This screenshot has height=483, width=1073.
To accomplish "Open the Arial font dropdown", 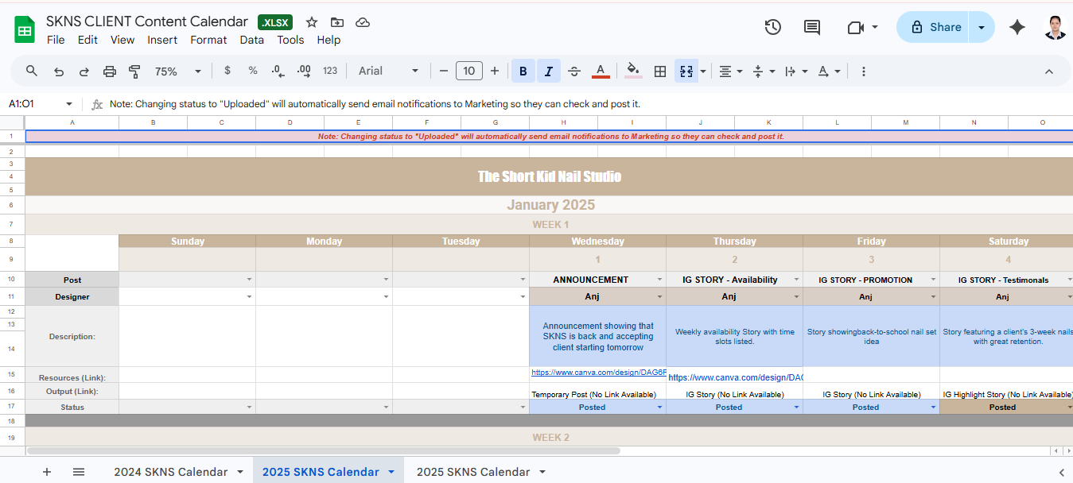I will [x=388, y=71].
